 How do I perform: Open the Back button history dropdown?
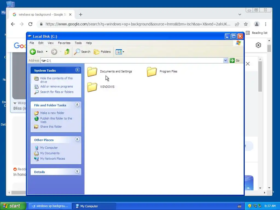[x=46, y=52]
